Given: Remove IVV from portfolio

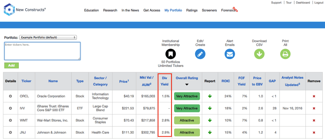Looking at the screenshot, I should tap(314, 108).
